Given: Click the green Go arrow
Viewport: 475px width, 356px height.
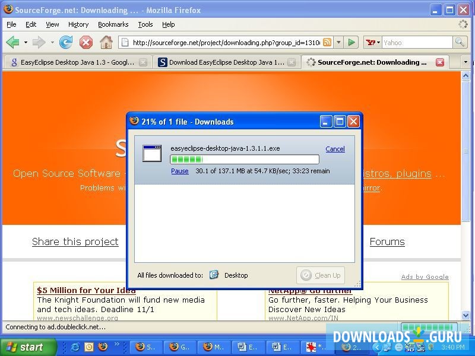Looking at the screenshot, I should pos(351,42).
